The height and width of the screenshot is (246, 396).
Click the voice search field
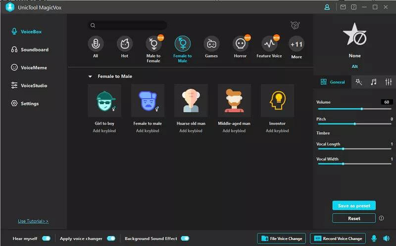coord(127,25)
